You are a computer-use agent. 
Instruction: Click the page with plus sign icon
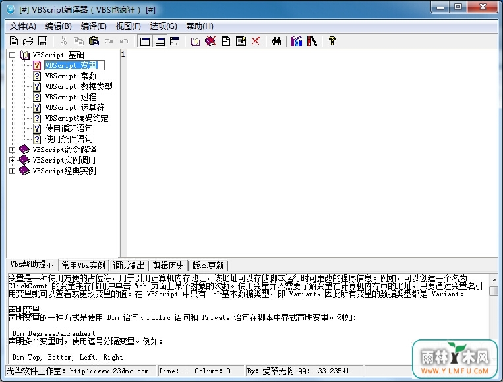click(226, 41)
